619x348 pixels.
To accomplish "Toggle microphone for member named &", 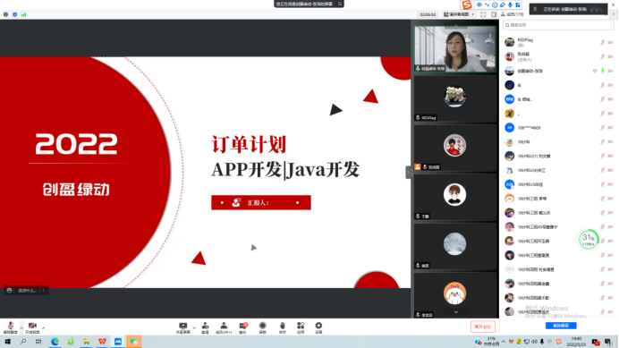I will click(x=602, y=85).
